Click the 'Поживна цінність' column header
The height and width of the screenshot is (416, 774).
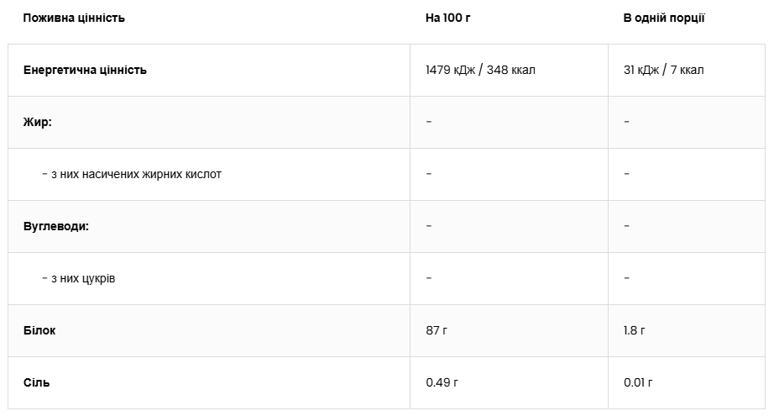tap(74, 18)
